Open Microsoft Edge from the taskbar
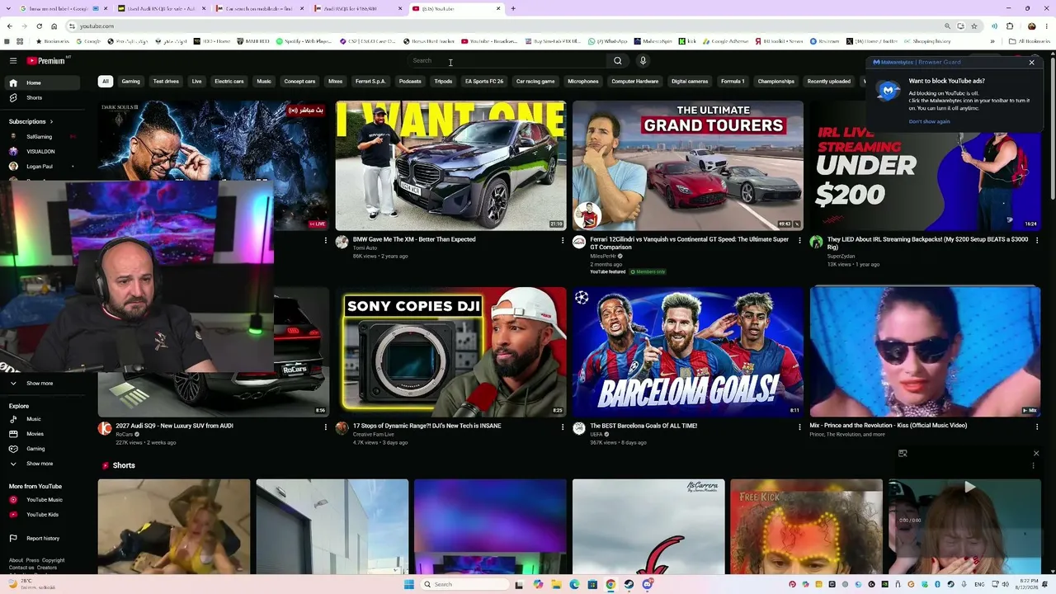Image resolution: width=1056 pixels, height=594 pixels. click(x=574, y=584)
